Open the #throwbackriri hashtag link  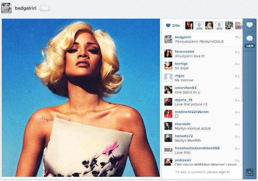pyautogui.click(x=186, y=42)
